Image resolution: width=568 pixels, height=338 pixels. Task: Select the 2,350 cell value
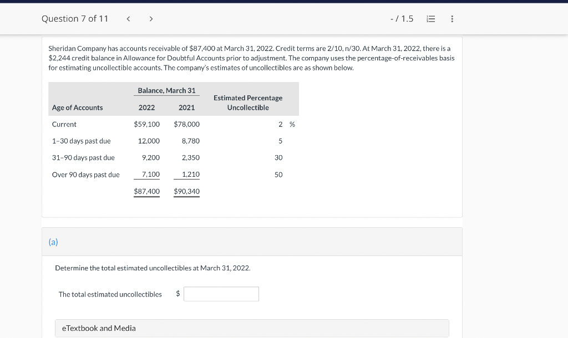(x=191, y=158)
